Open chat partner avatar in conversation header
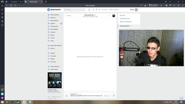 [114, 16]
